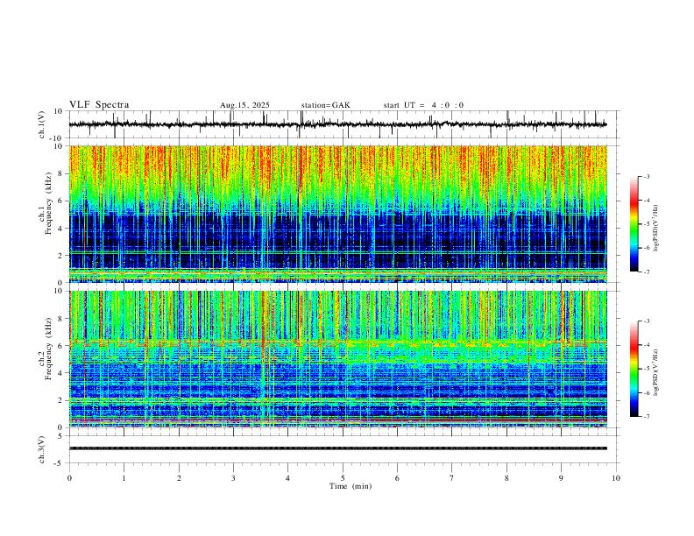Click the "station=GAK" label
The image size is (694, 536).
[325, 105]
